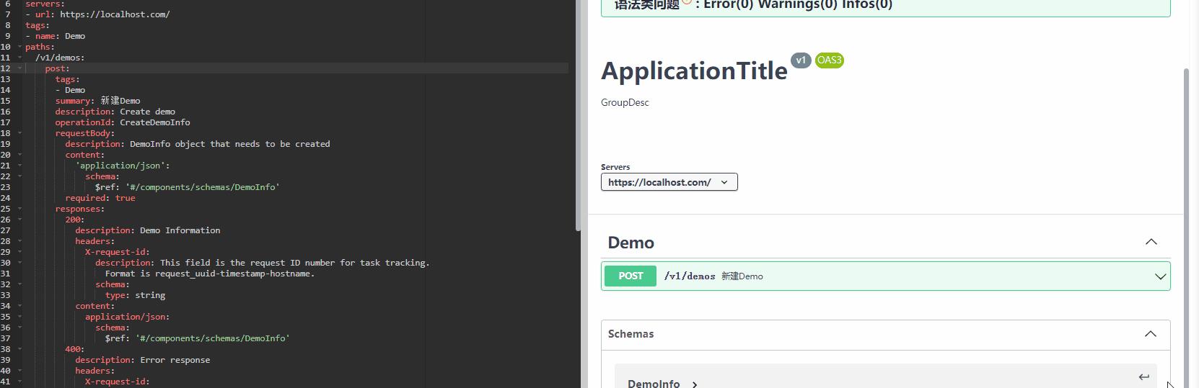Click the 'X-request-id:' key on line 29
Viewport: 1199px width, 388px height.
118,252
